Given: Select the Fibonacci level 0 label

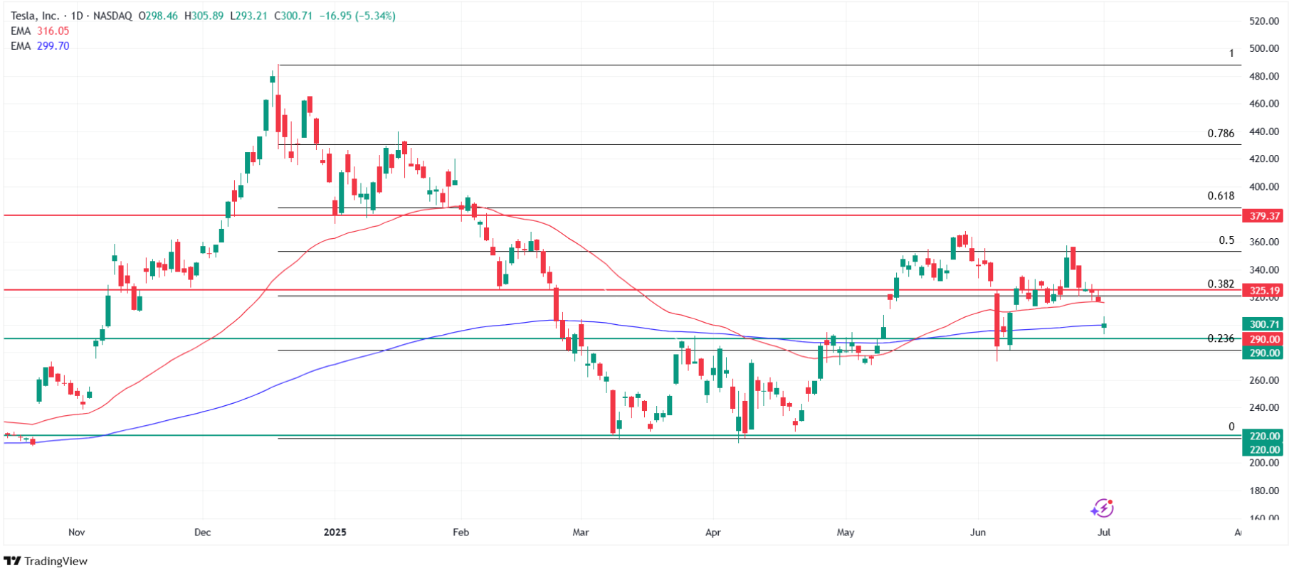Looking at the screenshot, I should click(x=1231, y=427).
